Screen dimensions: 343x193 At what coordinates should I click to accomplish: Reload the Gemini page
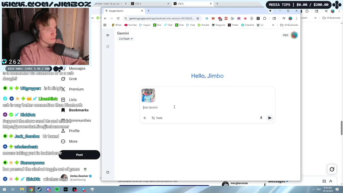pyautogui.click(x=118, y=18)
